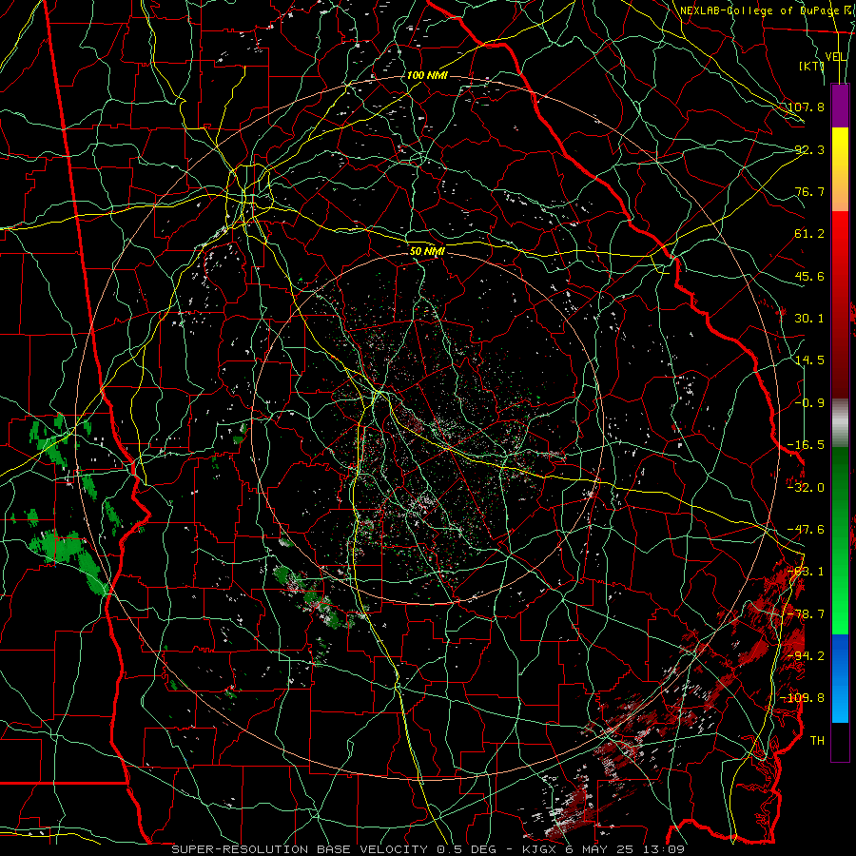Click the "TH" label below the scale
856x856 pixels.
[817, 741]
